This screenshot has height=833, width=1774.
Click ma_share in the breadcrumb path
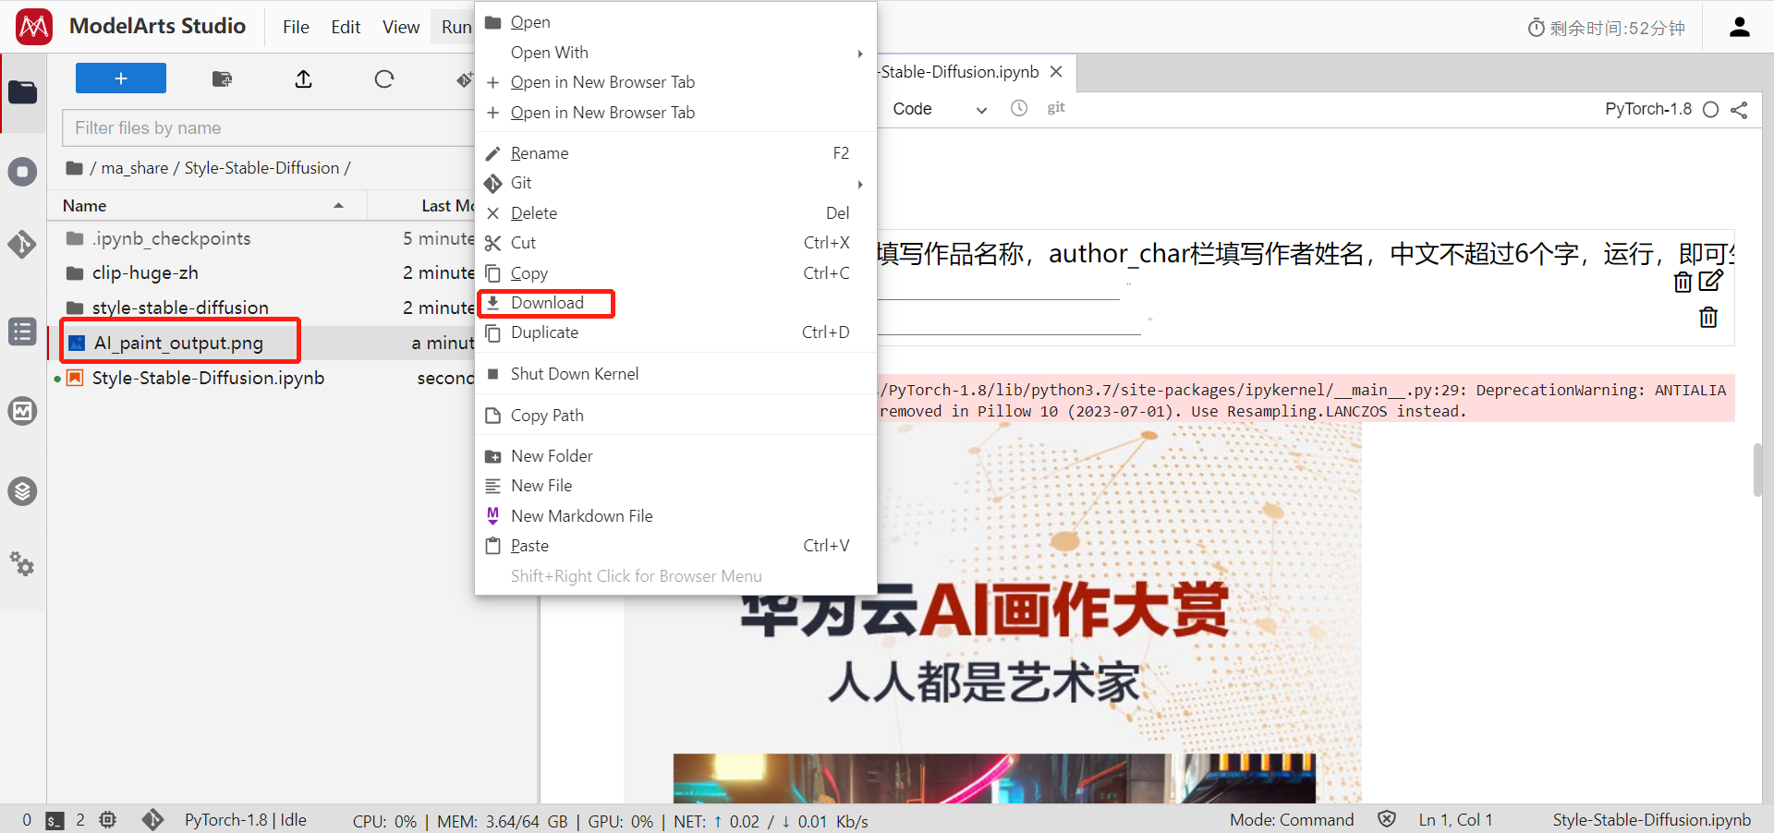tap(135, 168)
